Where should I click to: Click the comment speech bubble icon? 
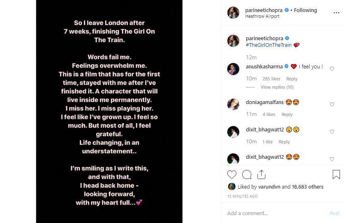pyautogui.click(x=247, y=175)
